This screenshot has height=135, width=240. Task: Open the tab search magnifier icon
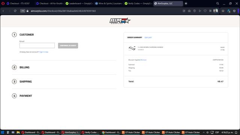(217, 3)
